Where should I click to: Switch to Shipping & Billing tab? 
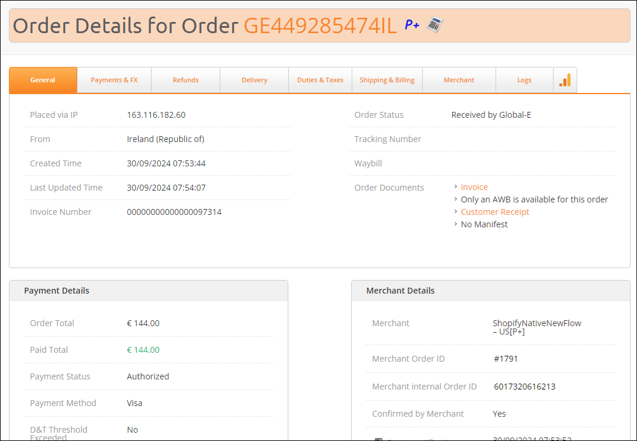(387, 80)
